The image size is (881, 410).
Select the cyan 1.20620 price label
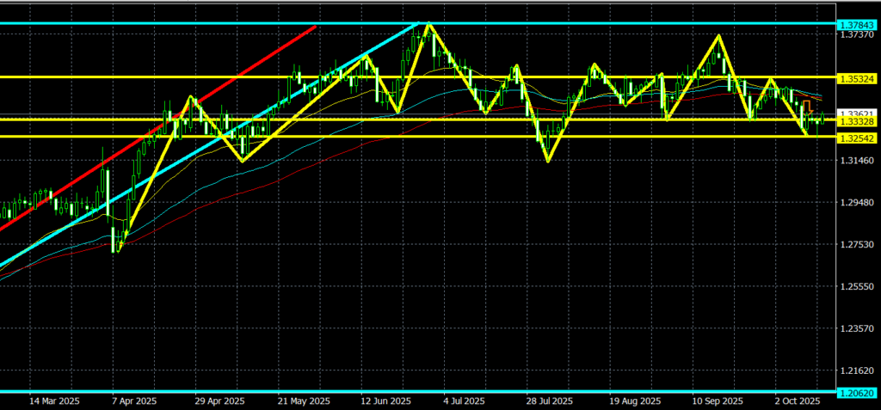pos(855,393)
